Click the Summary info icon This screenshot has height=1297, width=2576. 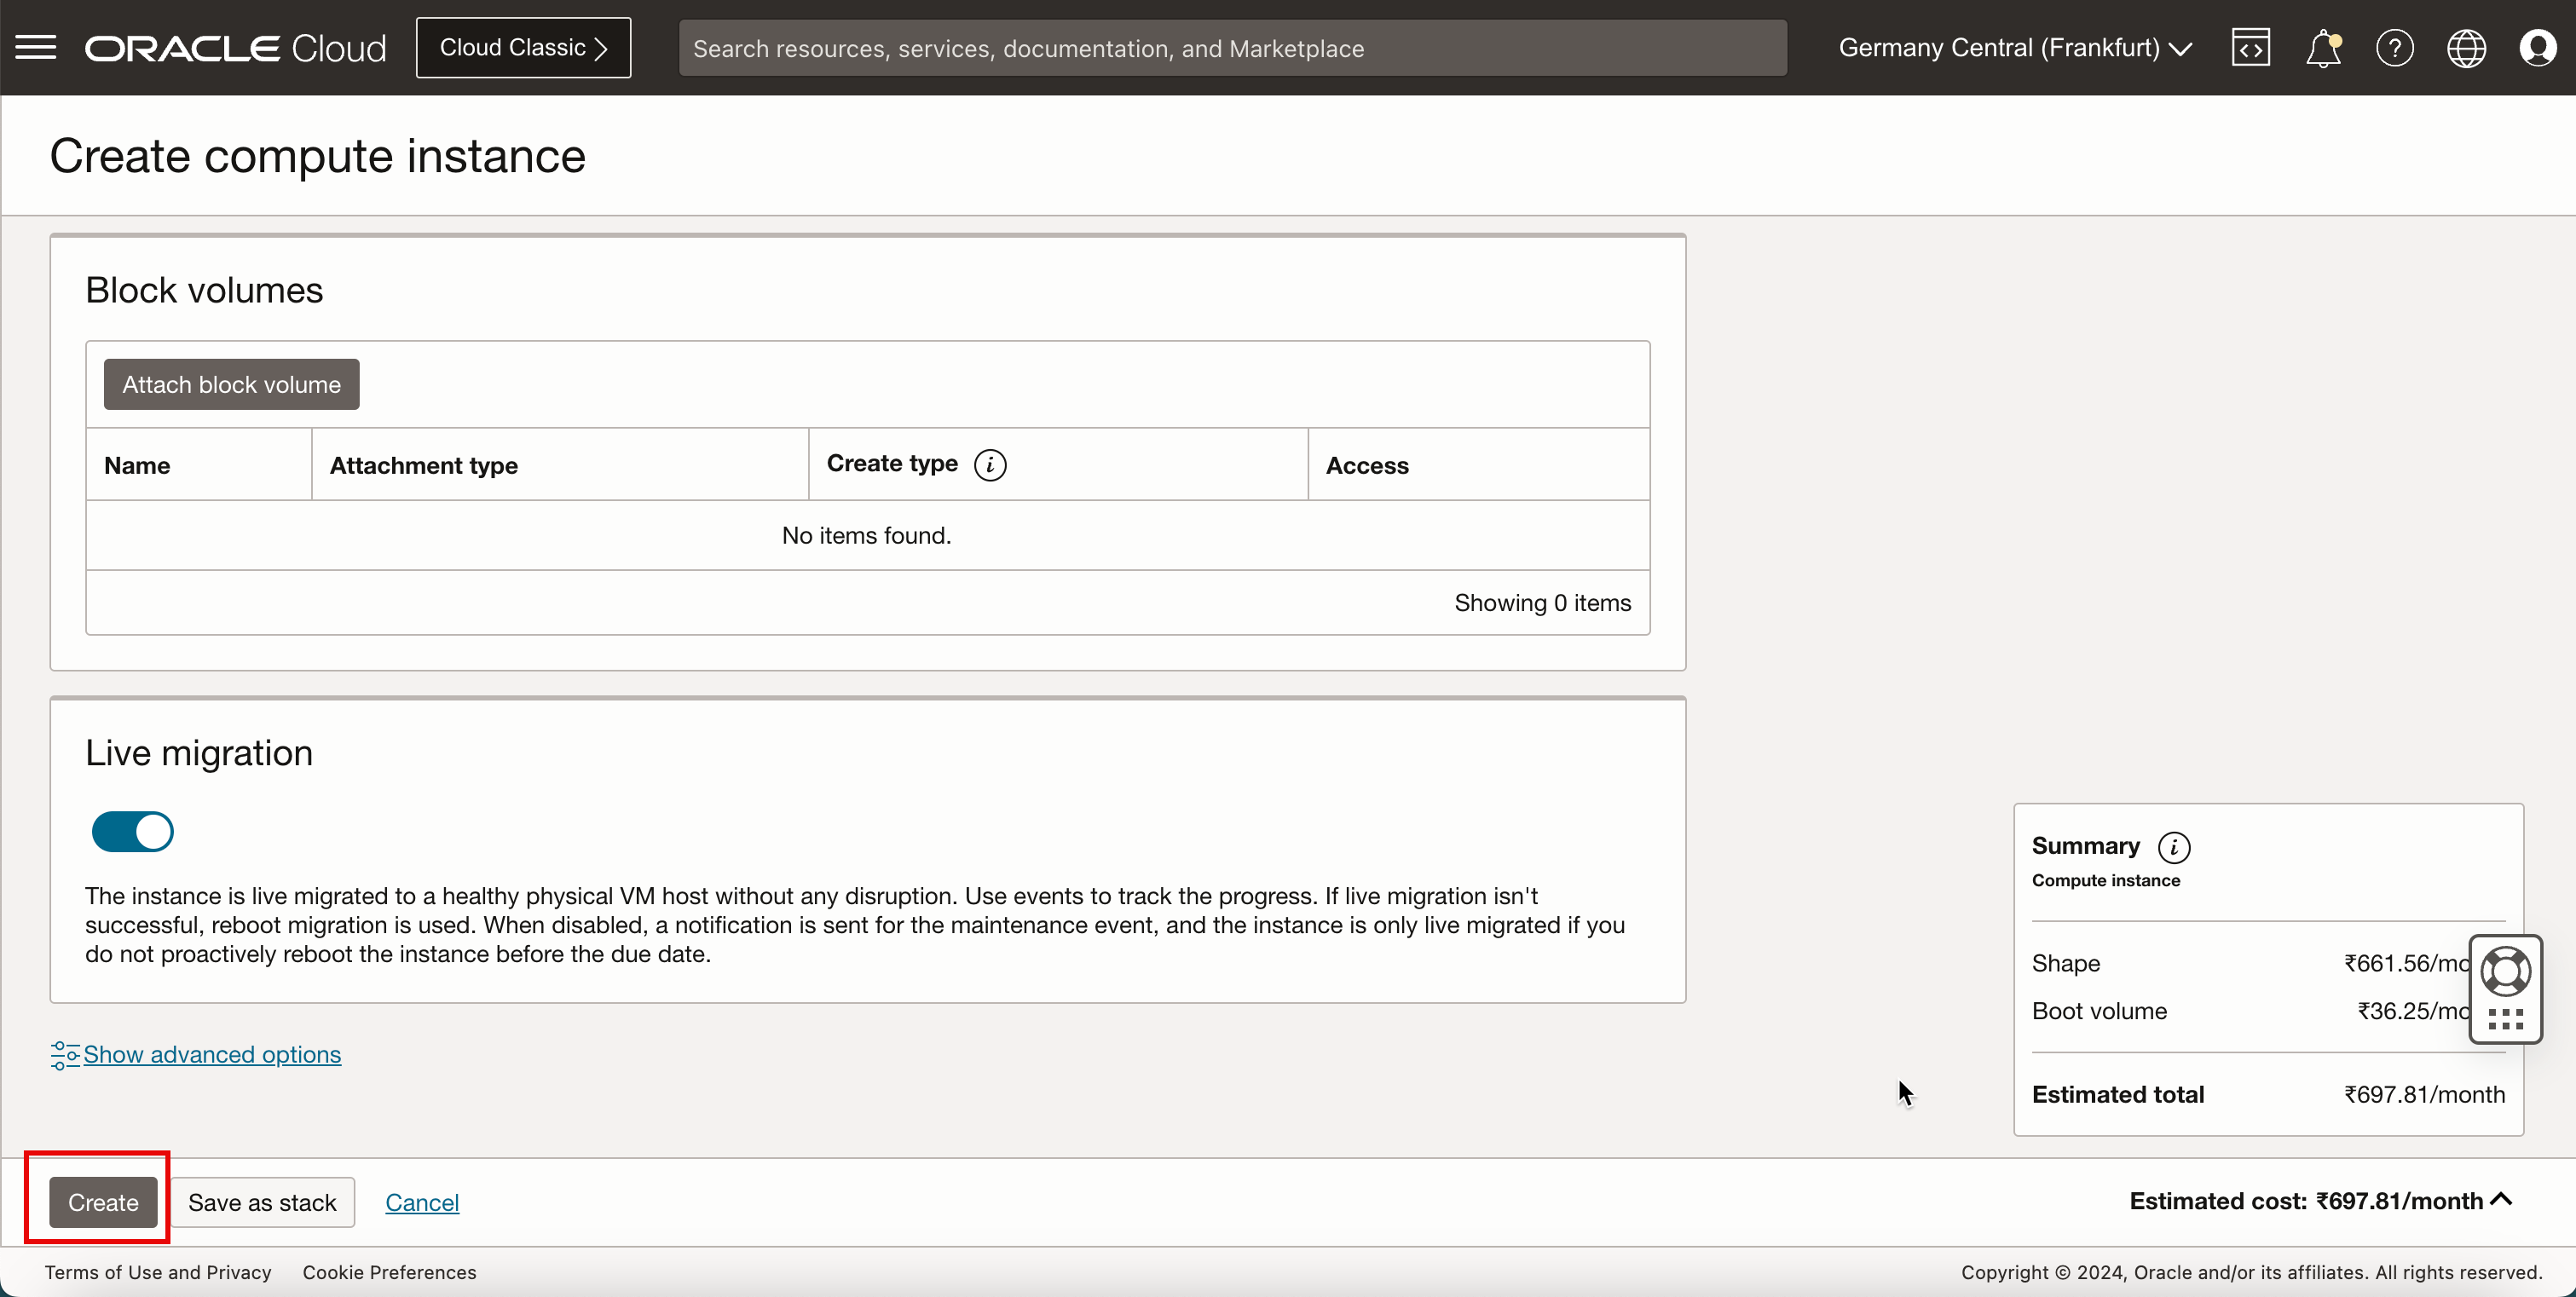pos(2174,847)
